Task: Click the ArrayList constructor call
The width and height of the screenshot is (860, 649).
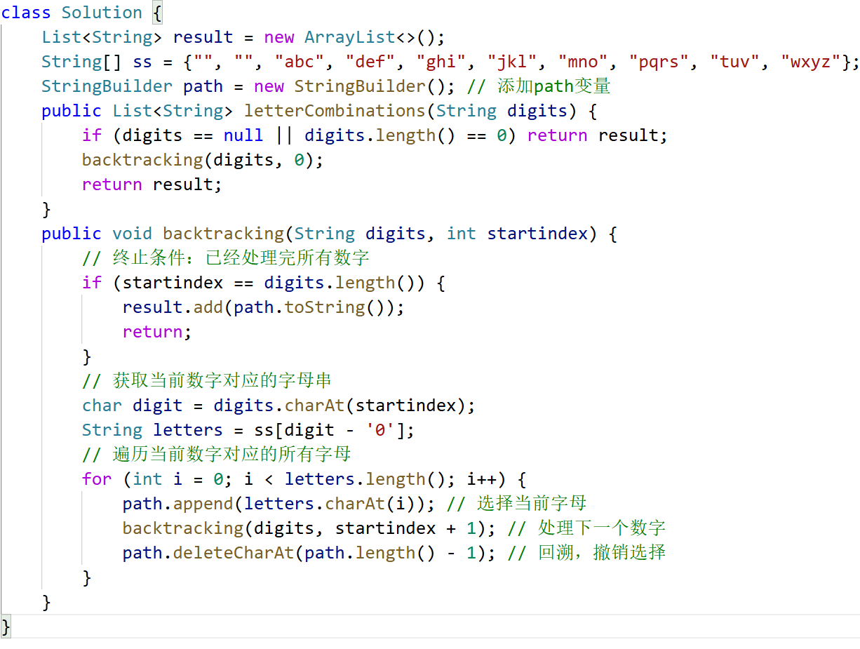Action: (349, 37)
